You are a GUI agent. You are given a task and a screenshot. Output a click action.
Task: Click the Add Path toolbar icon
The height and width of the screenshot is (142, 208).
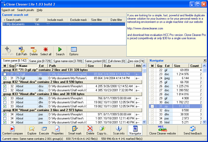[x=8, y=51]
